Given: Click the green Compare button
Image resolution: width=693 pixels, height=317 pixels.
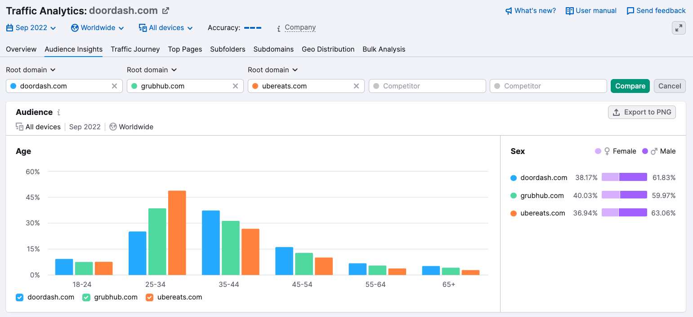Looking at the screenshot, I should click(x=630, y=86).
